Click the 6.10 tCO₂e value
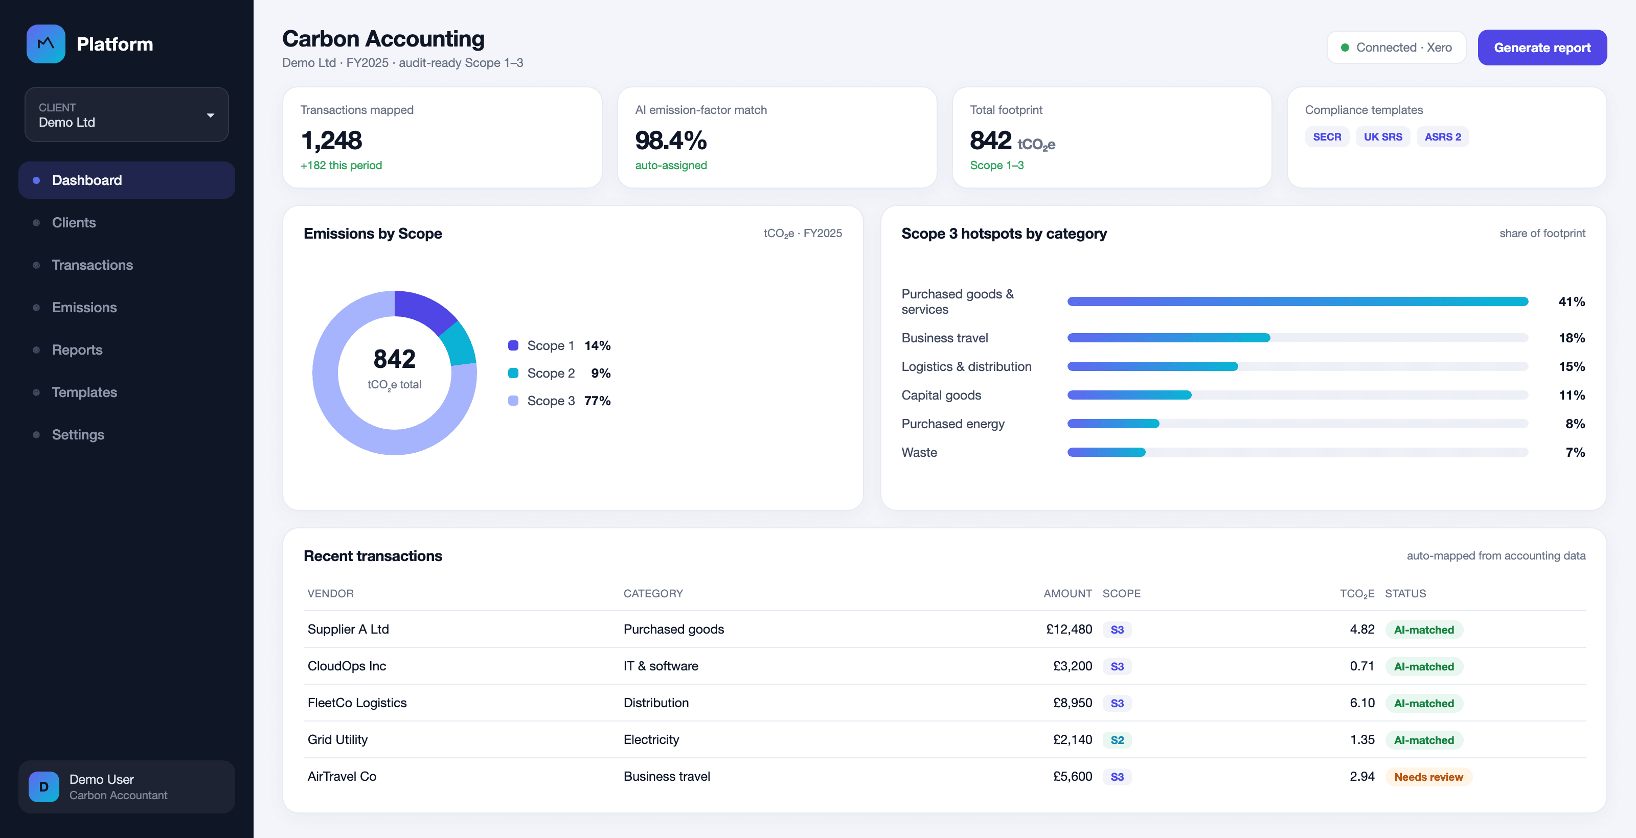 pos(1361,703)
